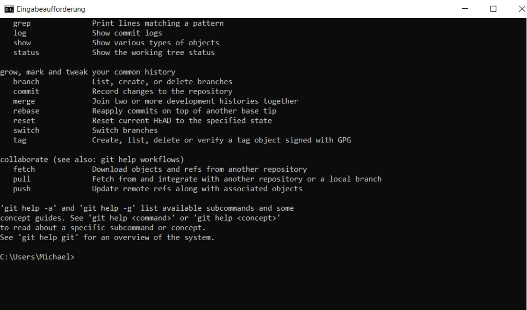Click the 'merge' command entry
The image size is (527, 310).
[x=24, y=101]
